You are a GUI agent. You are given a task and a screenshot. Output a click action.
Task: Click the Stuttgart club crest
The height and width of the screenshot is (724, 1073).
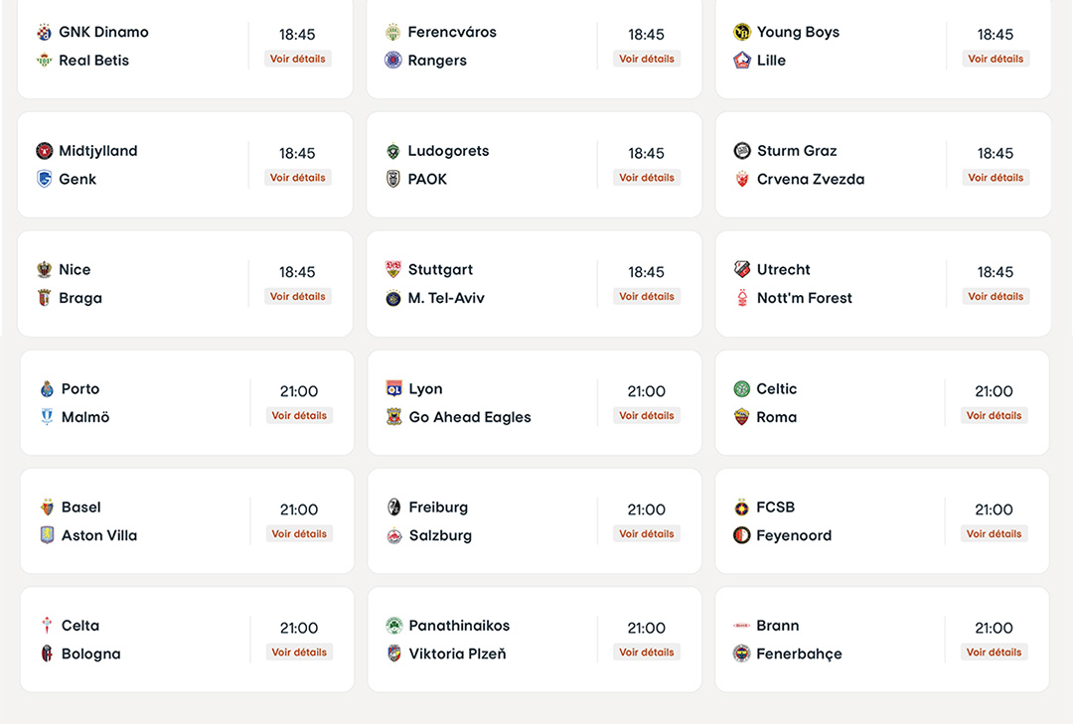pyautogui.click(x=393, y=269)
